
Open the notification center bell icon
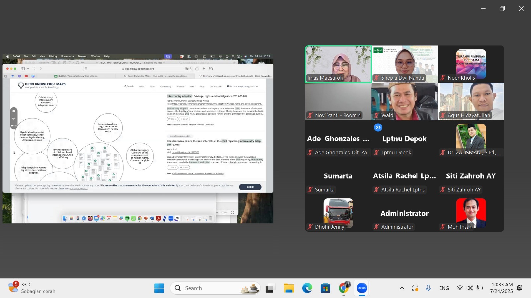tap(520, 288)
